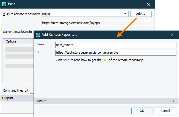
Task: Open the "here" help link
Action: (x=66, y=60)
